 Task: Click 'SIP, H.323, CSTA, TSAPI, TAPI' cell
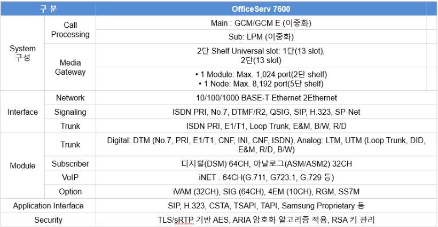(267, 206)
